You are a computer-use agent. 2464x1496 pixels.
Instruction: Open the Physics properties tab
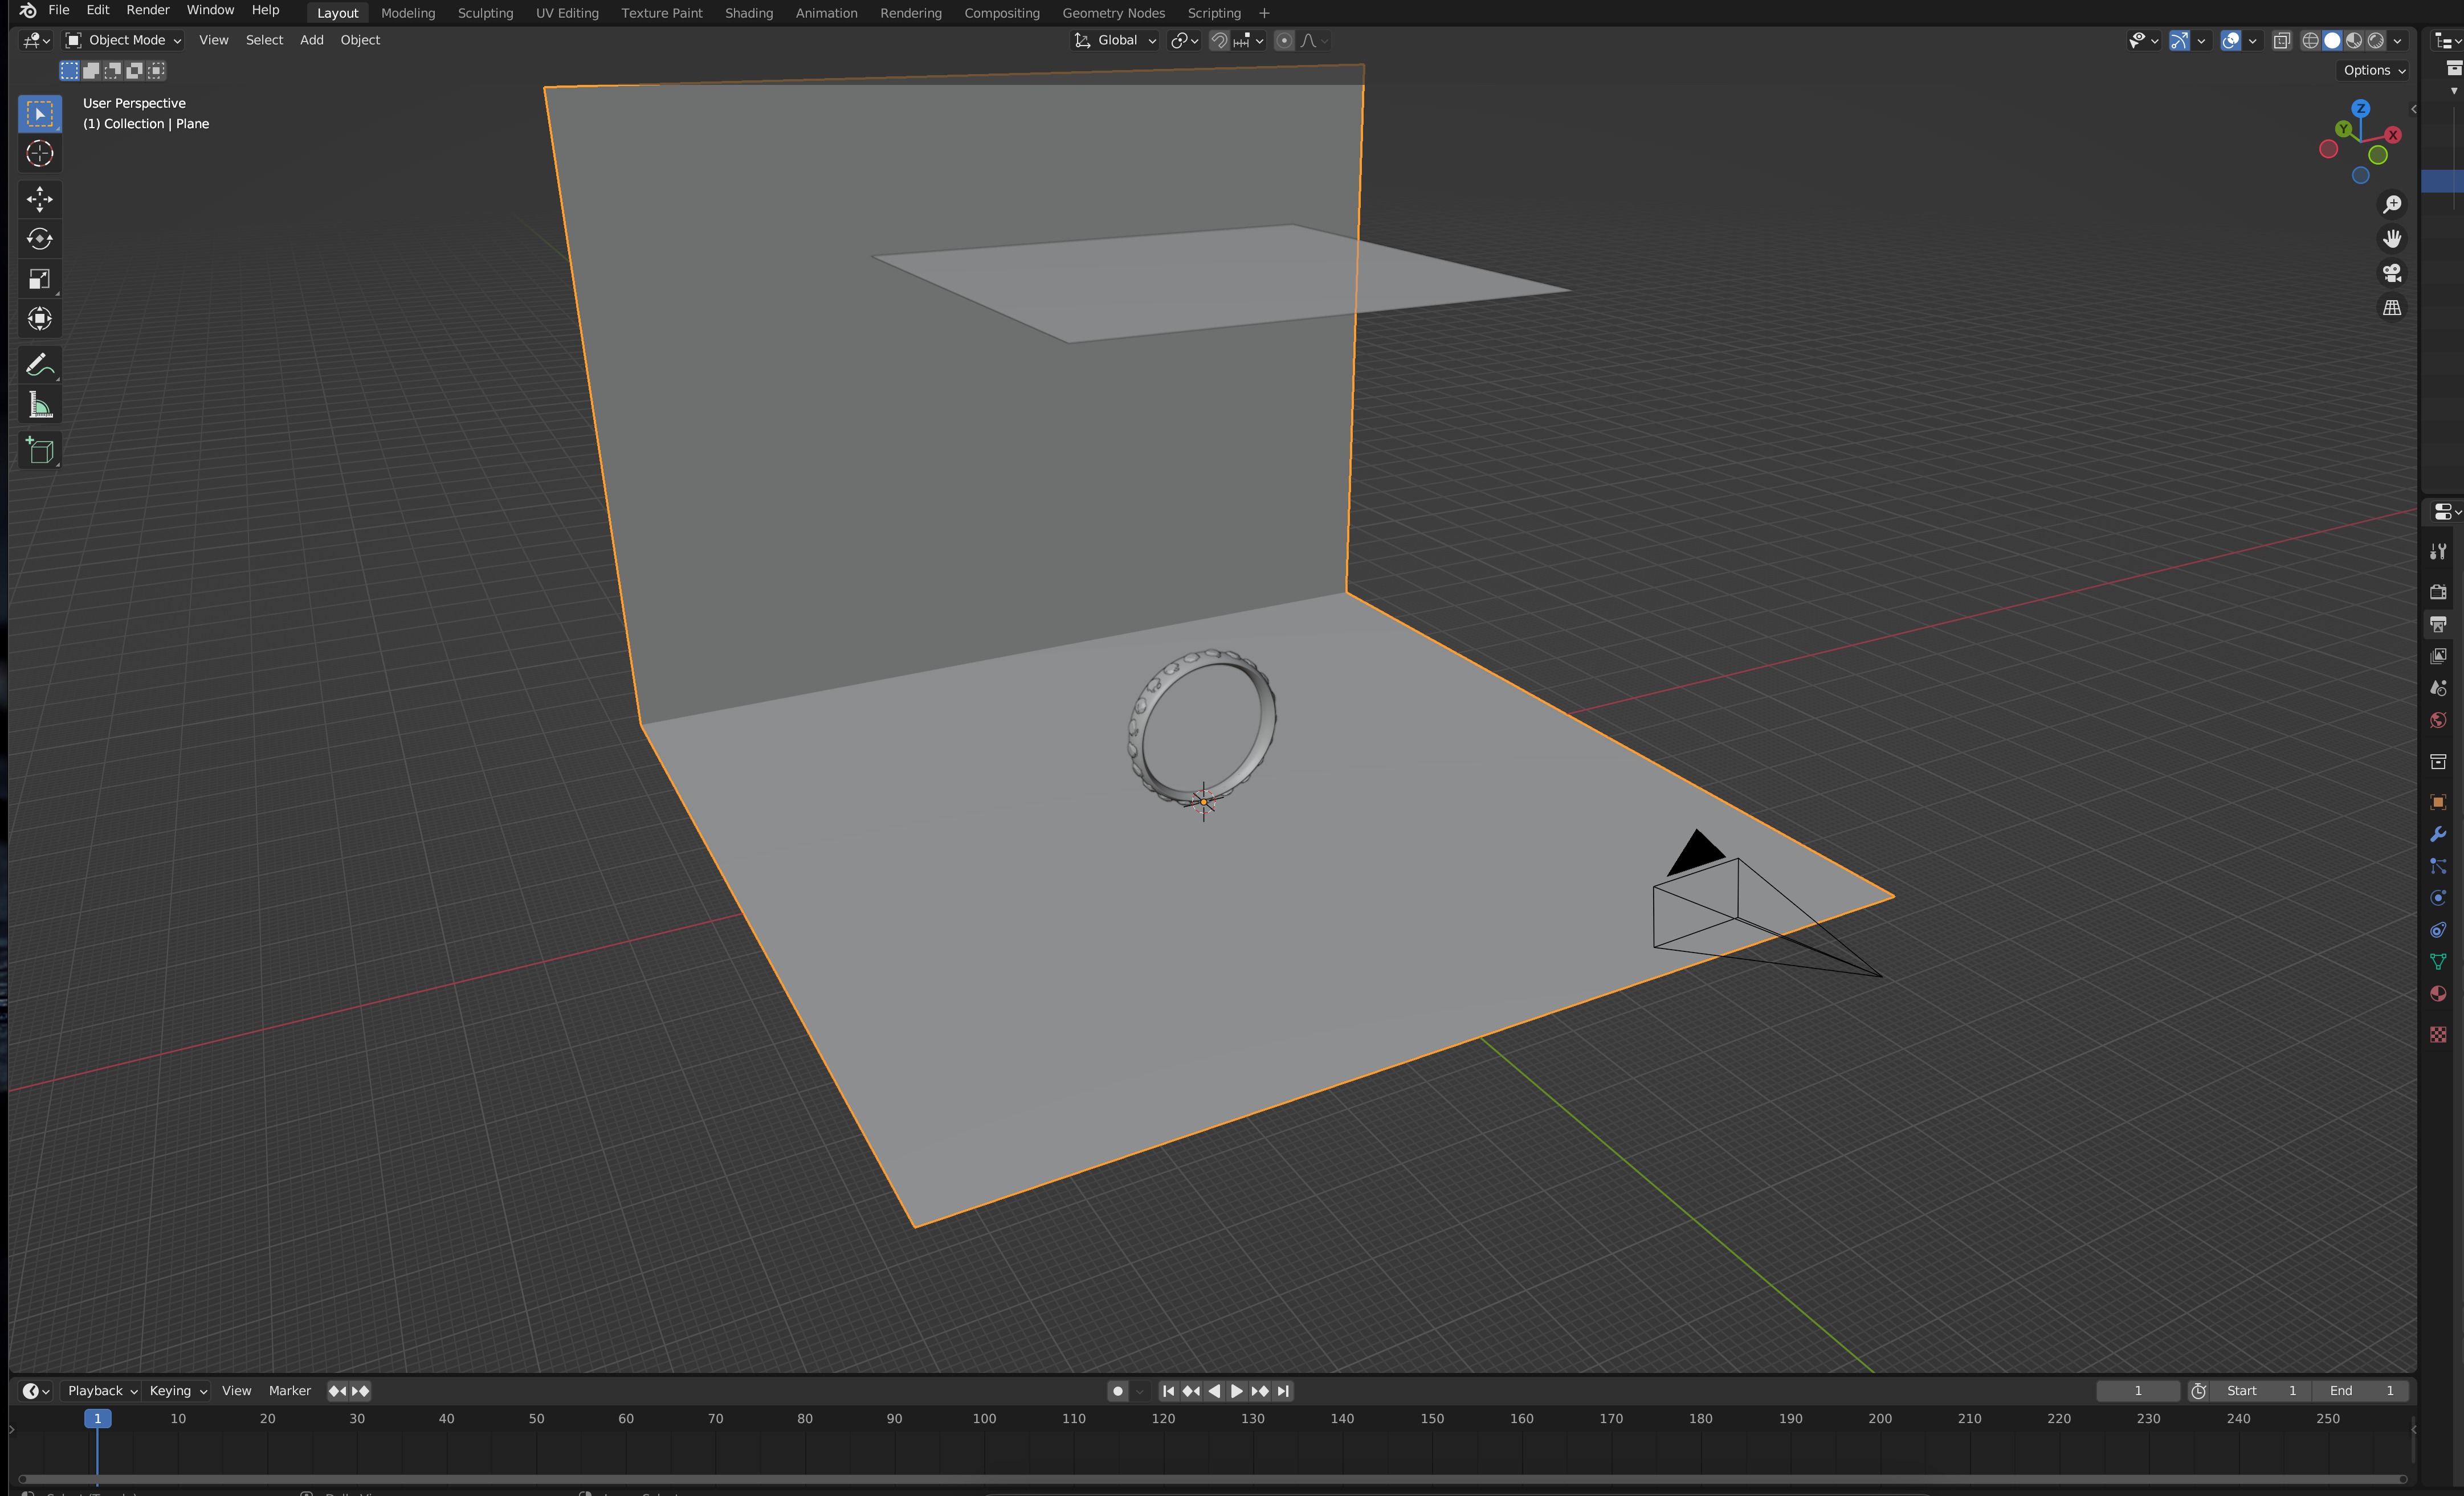coord(2438,898)
